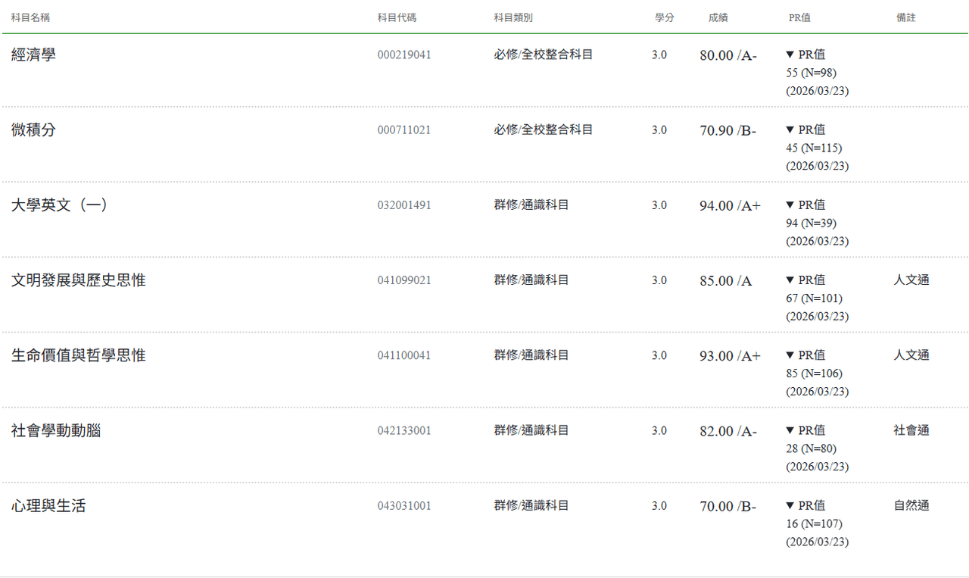This screenshot has height=578, width=969.
Task: Collapse the PR值 triangle for 微積分
Action: pos(805,130)
